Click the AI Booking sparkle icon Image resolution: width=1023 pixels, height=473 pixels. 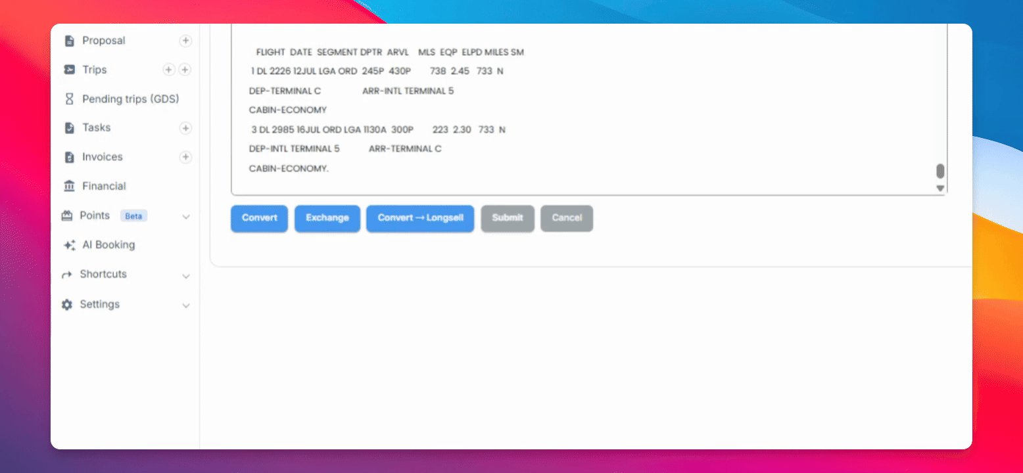click(69, 245)
